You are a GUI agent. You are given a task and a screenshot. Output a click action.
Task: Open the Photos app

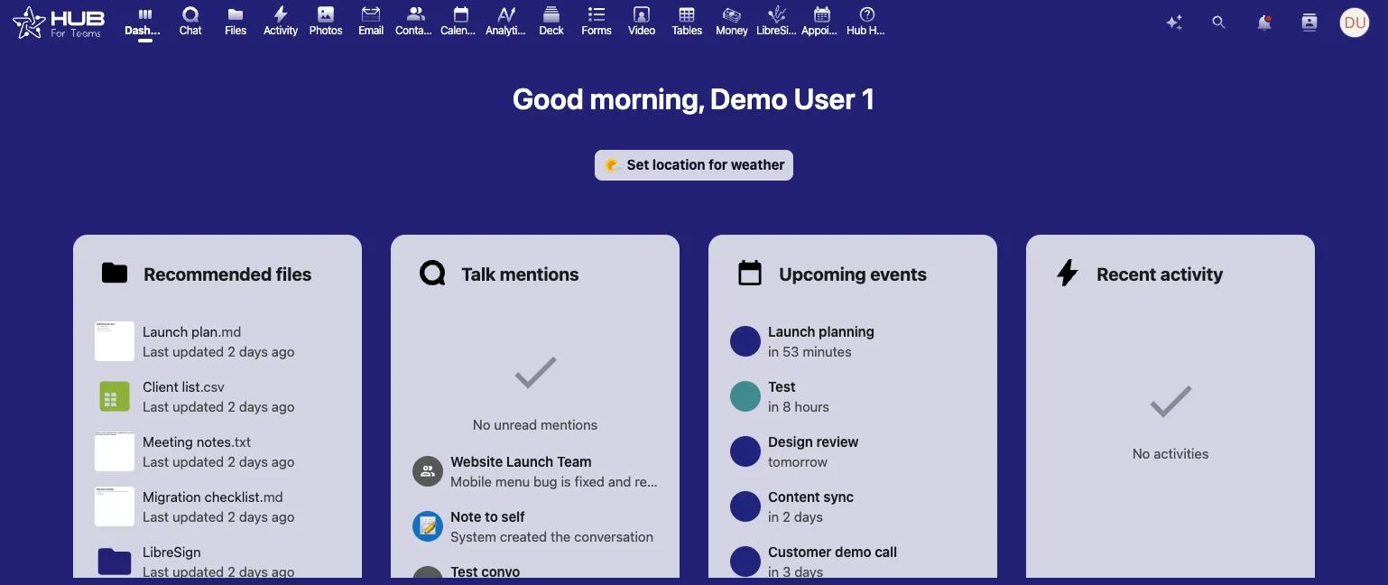[x=326, y=22]
